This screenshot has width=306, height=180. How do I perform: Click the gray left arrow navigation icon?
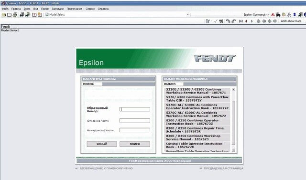(x=264, y=21)
